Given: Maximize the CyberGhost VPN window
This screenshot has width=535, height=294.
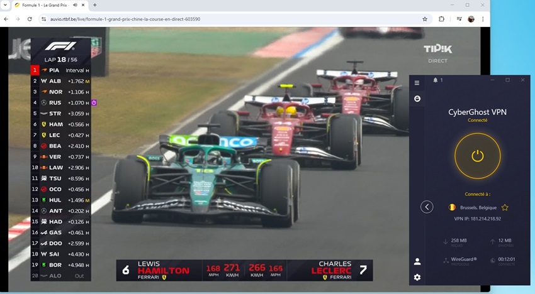Looking at the screenshot, I should pyautogui.click(x=508, y=80).
